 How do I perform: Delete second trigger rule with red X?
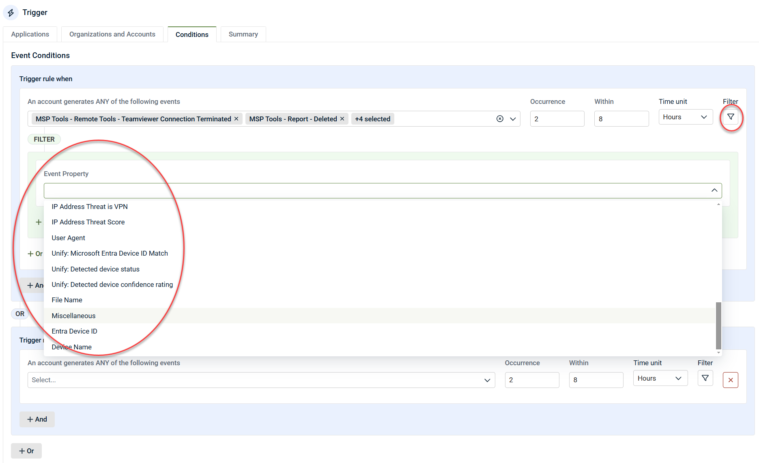(730, 380)
